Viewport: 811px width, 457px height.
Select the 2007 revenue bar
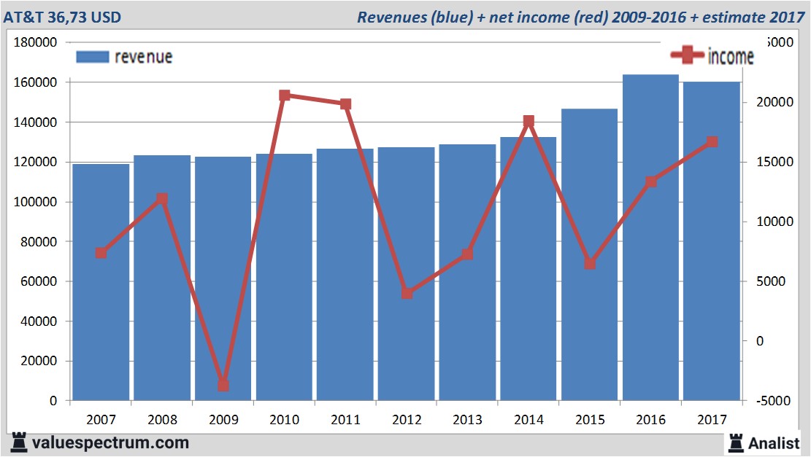pos(101,283)
